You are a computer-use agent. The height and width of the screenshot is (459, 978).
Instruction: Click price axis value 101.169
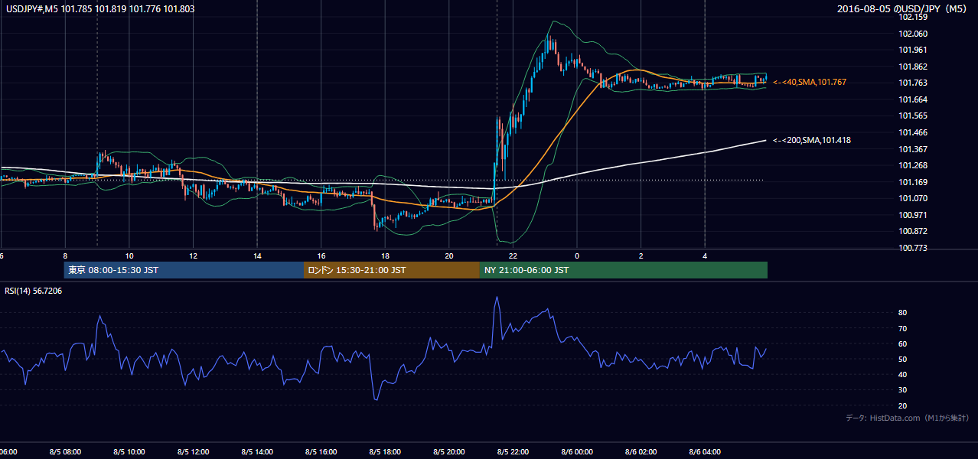[912, 182]
